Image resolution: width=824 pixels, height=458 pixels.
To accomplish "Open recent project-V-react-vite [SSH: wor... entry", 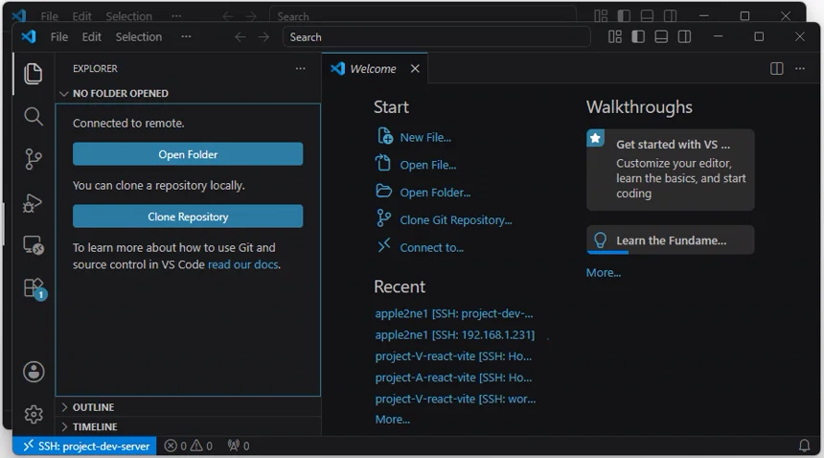I will (x=456, y=400).
